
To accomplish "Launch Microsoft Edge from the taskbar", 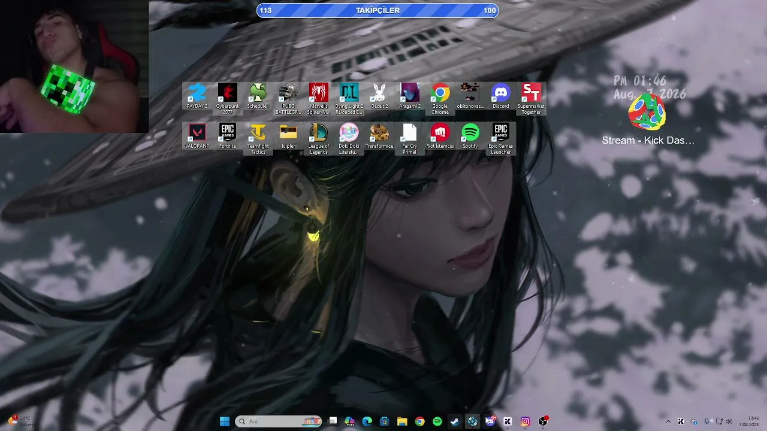I will 367,421.
